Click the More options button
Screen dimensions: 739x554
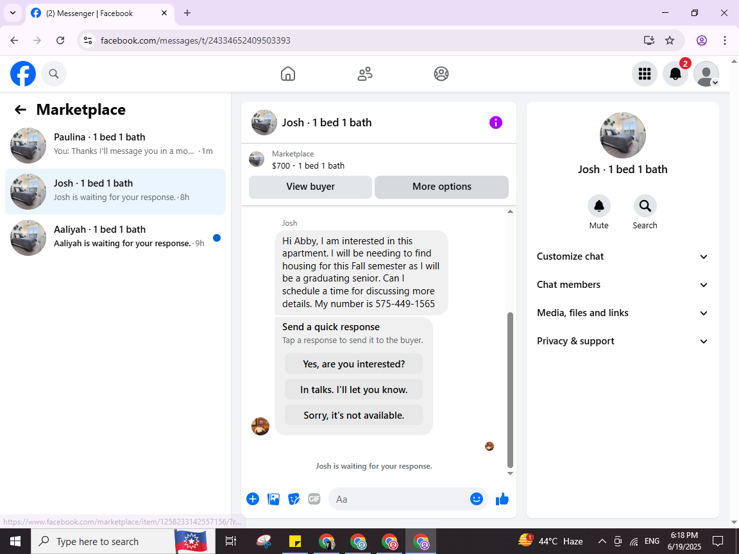tap(441, 187)
